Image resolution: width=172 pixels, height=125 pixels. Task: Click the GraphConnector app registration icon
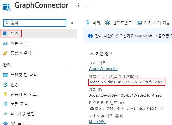(x=7, y=8)
